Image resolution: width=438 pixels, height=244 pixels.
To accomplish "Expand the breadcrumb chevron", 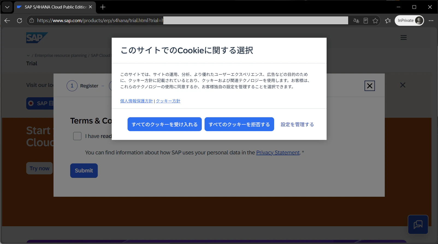I will pos(28,55).
